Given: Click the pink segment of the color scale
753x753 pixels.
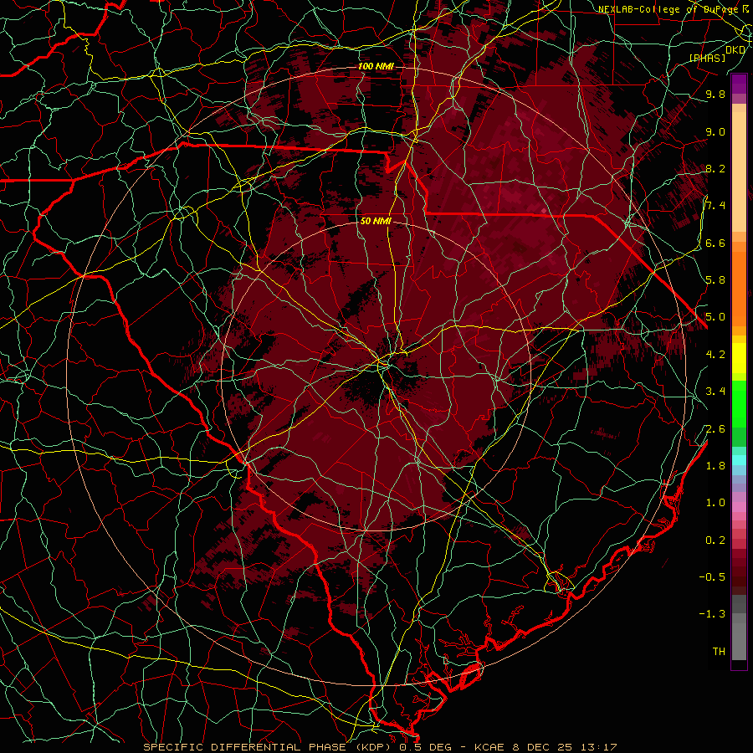Looking at the screenshot, I should pos(739,507).
